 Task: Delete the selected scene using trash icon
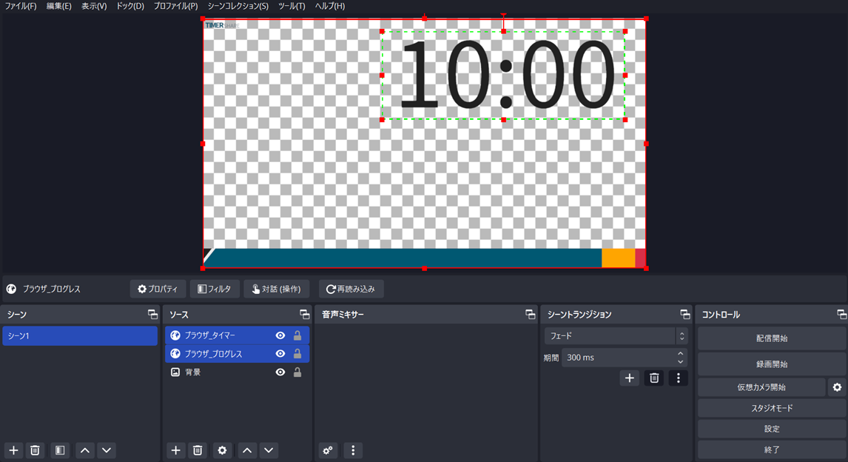click(x=35, y=450)
